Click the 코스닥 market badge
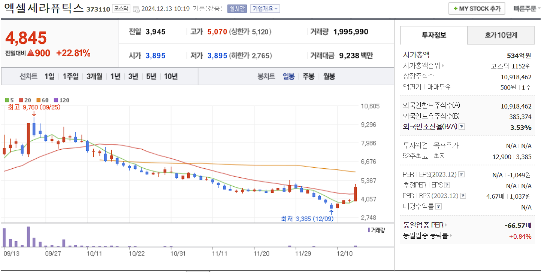541x272 pixels. click(121, 9)
